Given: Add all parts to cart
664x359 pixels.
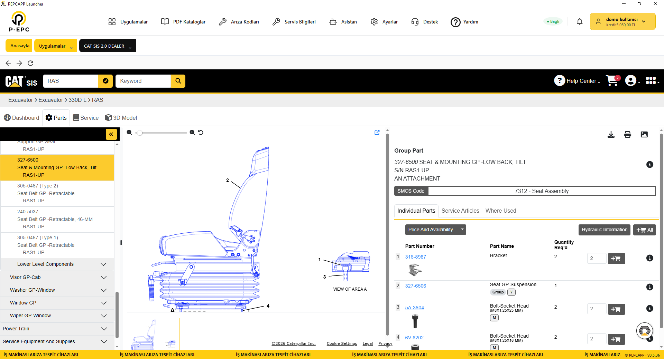Looking at the screenshot, I should [x=645, y=230].
